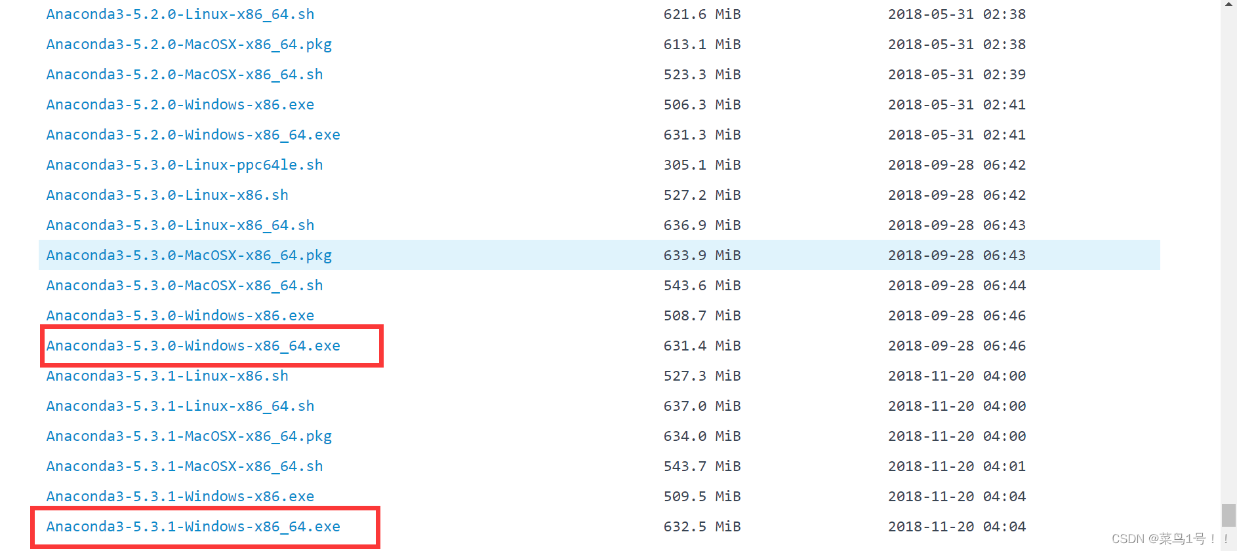Download Anaconda3-5.2.0-Linux-x86_64.sh file
This screenshot has height=551, width=1237.
[x=180, y=14]
